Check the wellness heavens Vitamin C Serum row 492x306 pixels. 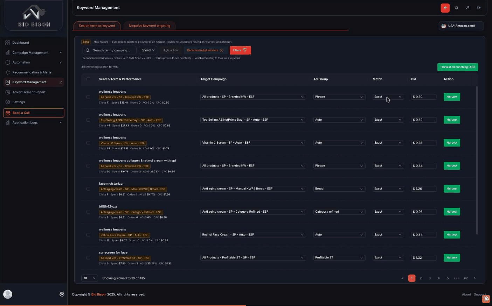[x=88, y=143]
